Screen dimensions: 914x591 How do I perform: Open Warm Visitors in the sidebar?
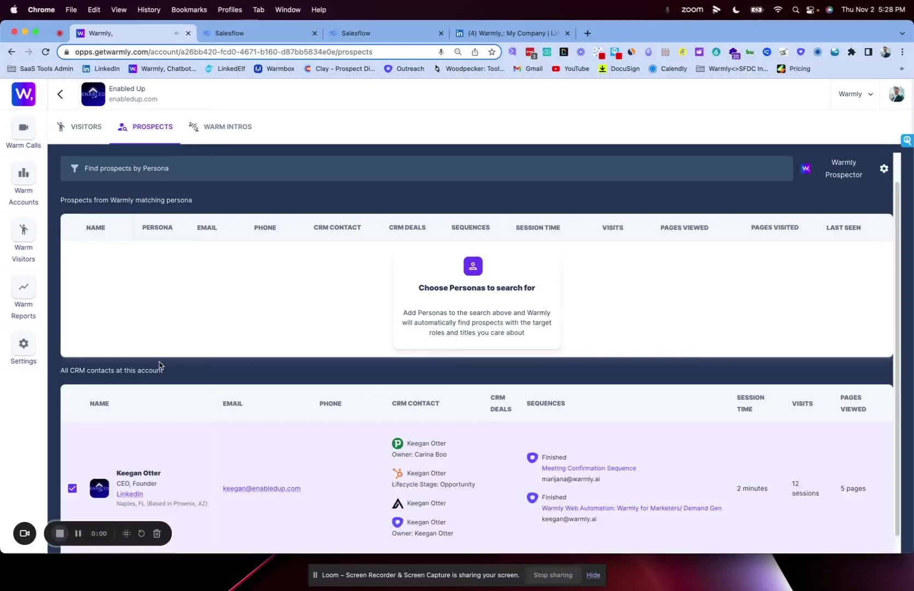pos(24,242)
